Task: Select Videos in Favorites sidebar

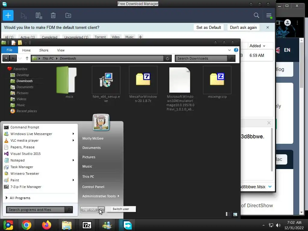Action: [x=21, y=99]
